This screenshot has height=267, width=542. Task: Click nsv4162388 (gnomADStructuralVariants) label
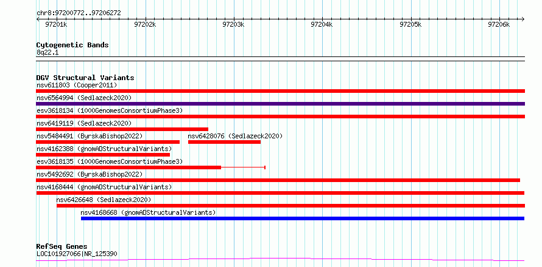point(104,149)
